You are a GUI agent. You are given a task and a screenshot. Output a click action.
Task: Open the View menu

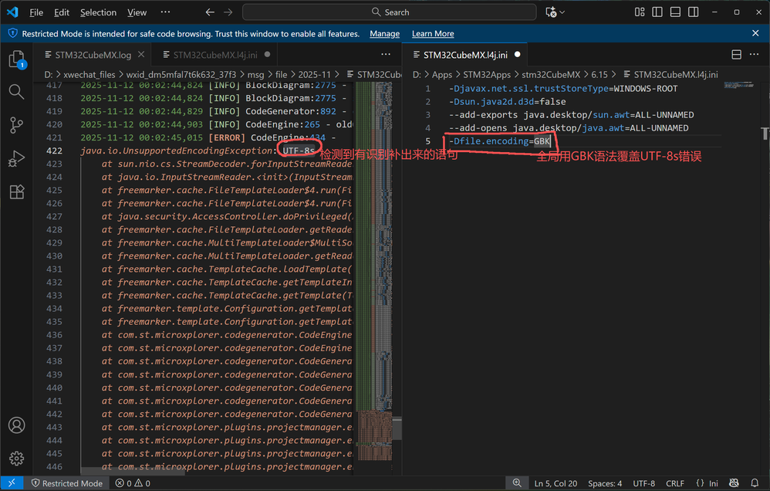(x=137, y=12)
